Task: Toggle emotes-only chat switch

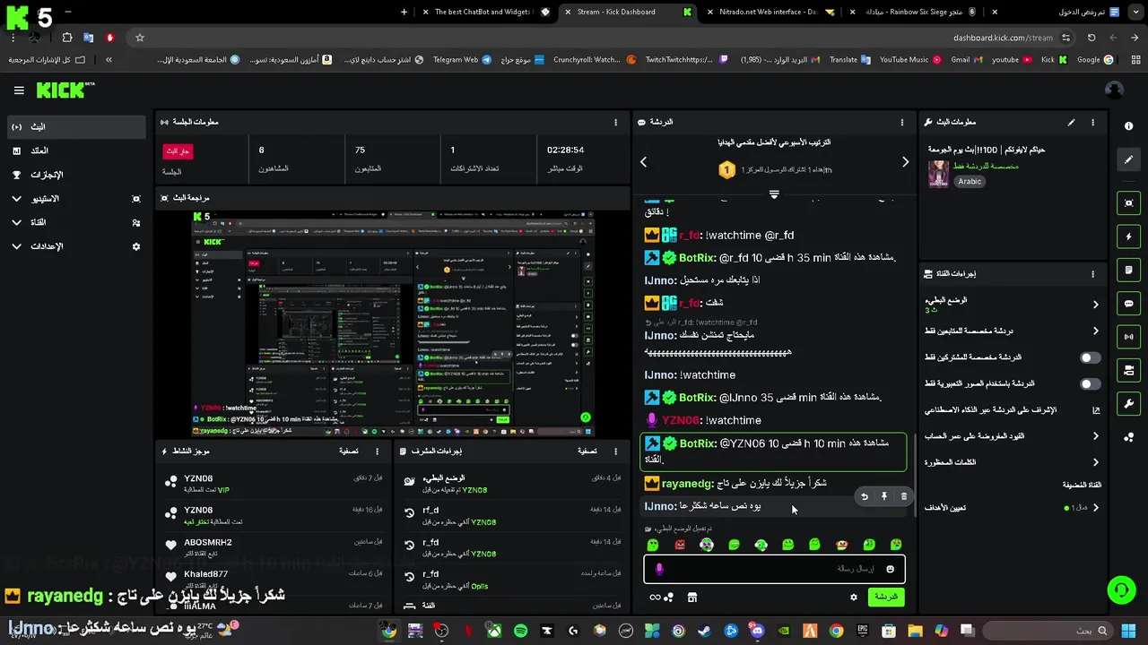Action: point(1090,383)
